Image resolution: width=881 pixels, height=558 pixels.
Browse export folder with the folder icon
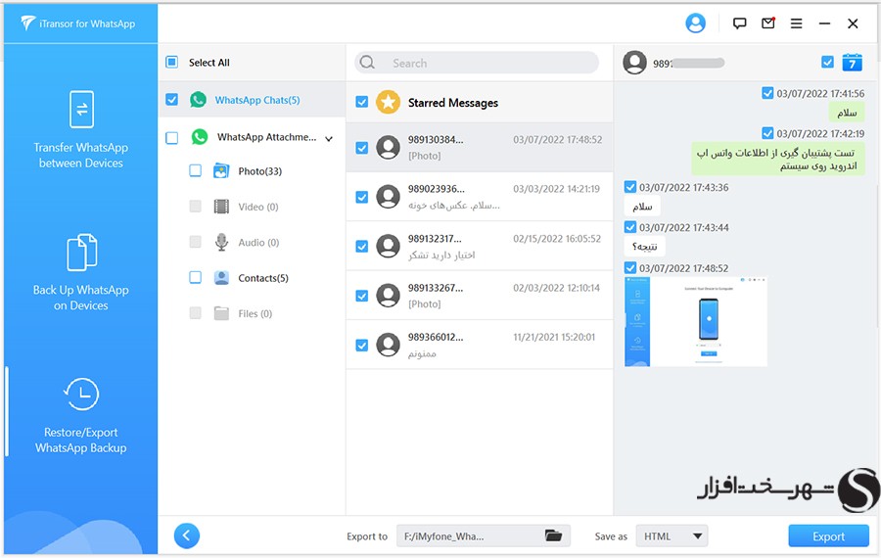[x=553, y=535]
